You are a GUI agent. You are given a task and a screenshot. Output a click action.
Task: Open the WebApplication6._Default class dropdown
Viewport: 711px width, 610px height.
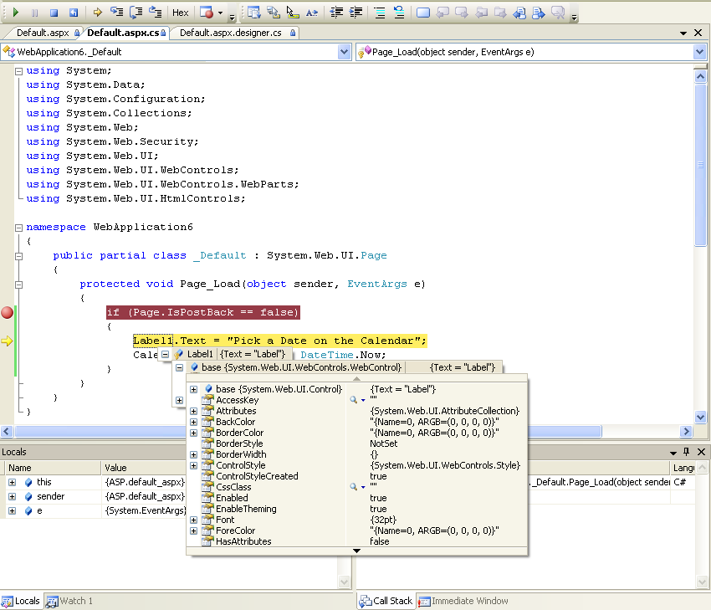tap(344, 52)
